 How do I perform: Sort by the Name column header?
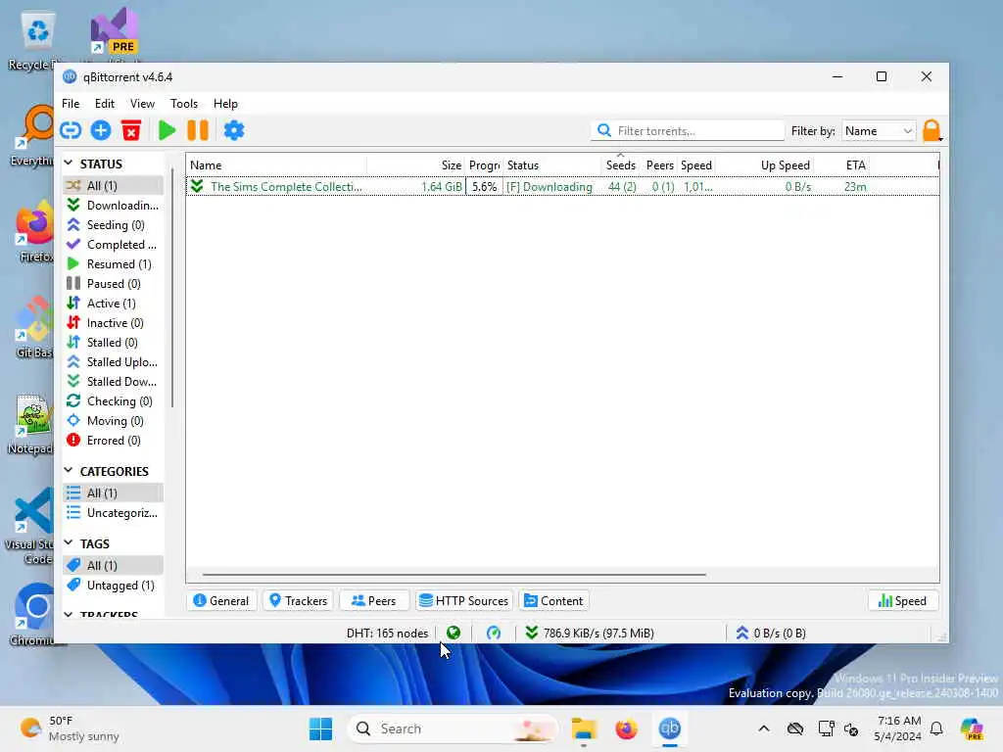(276, 164)
